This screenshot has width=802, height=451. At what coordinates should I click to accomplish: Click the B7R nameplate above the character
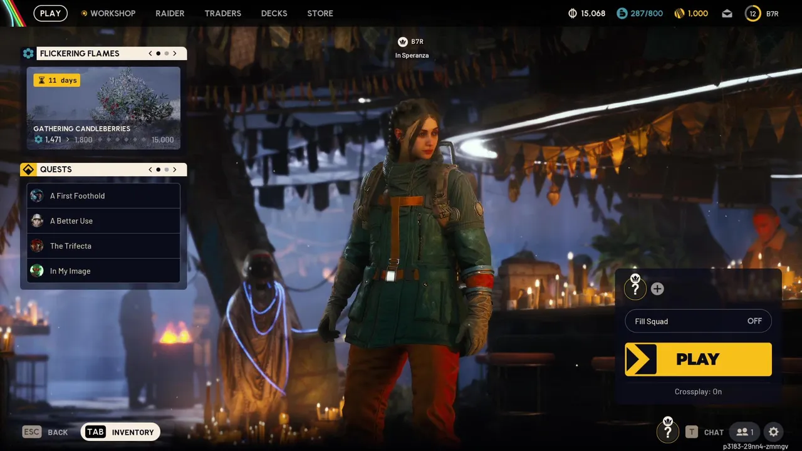click(x=412, y=42)
